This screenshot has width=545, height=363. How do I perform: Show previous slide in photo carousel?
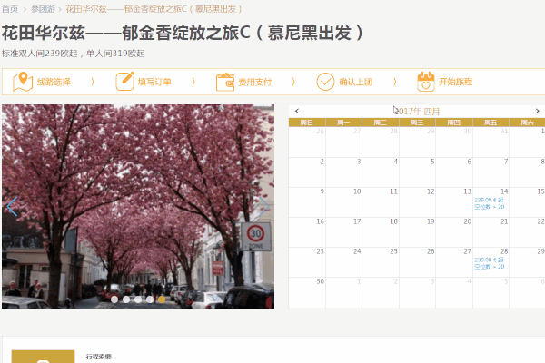pyautogui.click(x=11, y=206)
